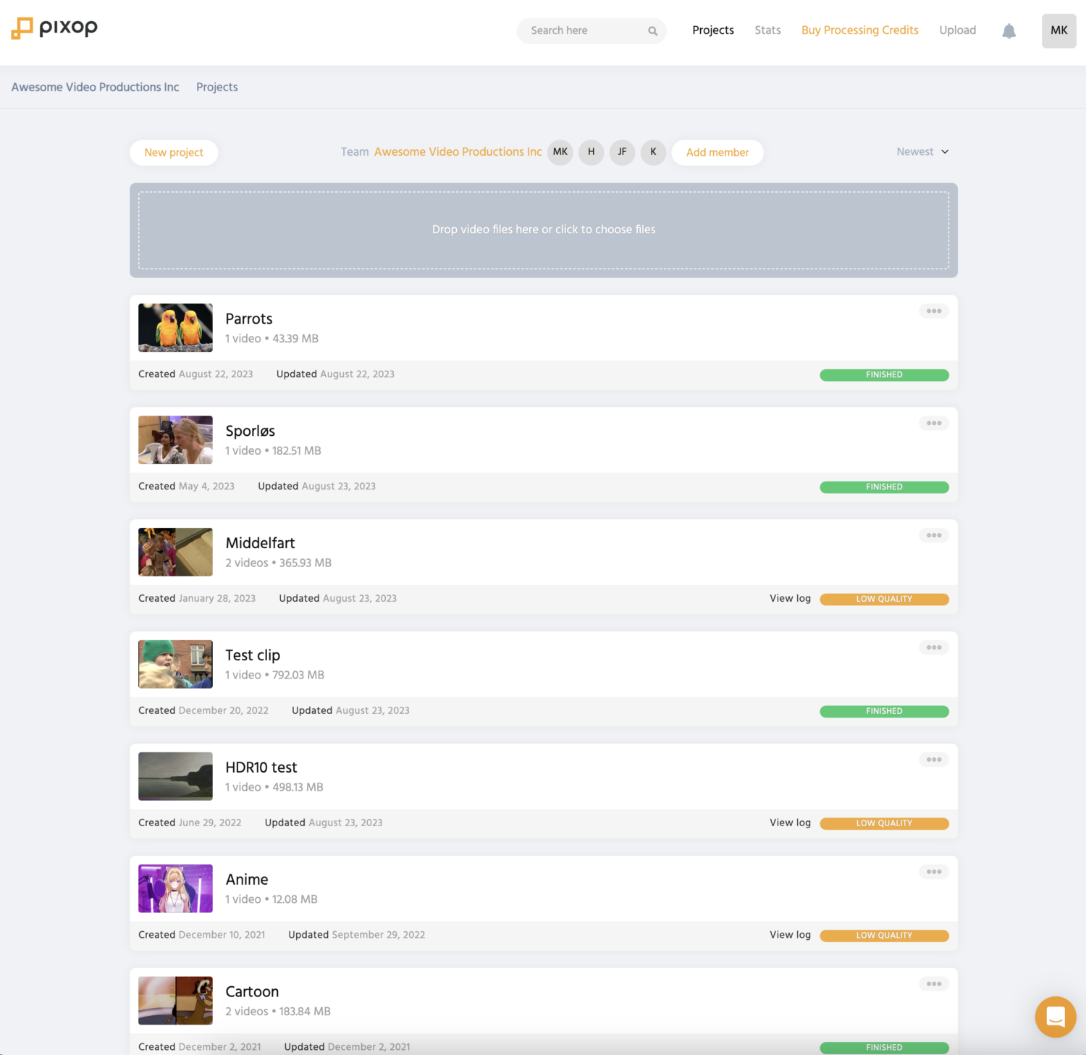Image resolution: width=1086 pixels, height=1055 pixels.
Task: Open the options menu for the Anime project
Action: pyautogui.click(x=934, y=871)
